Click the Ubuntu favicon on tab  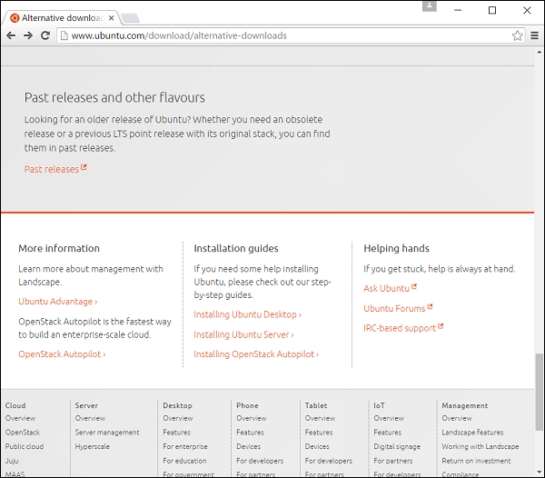13,17
